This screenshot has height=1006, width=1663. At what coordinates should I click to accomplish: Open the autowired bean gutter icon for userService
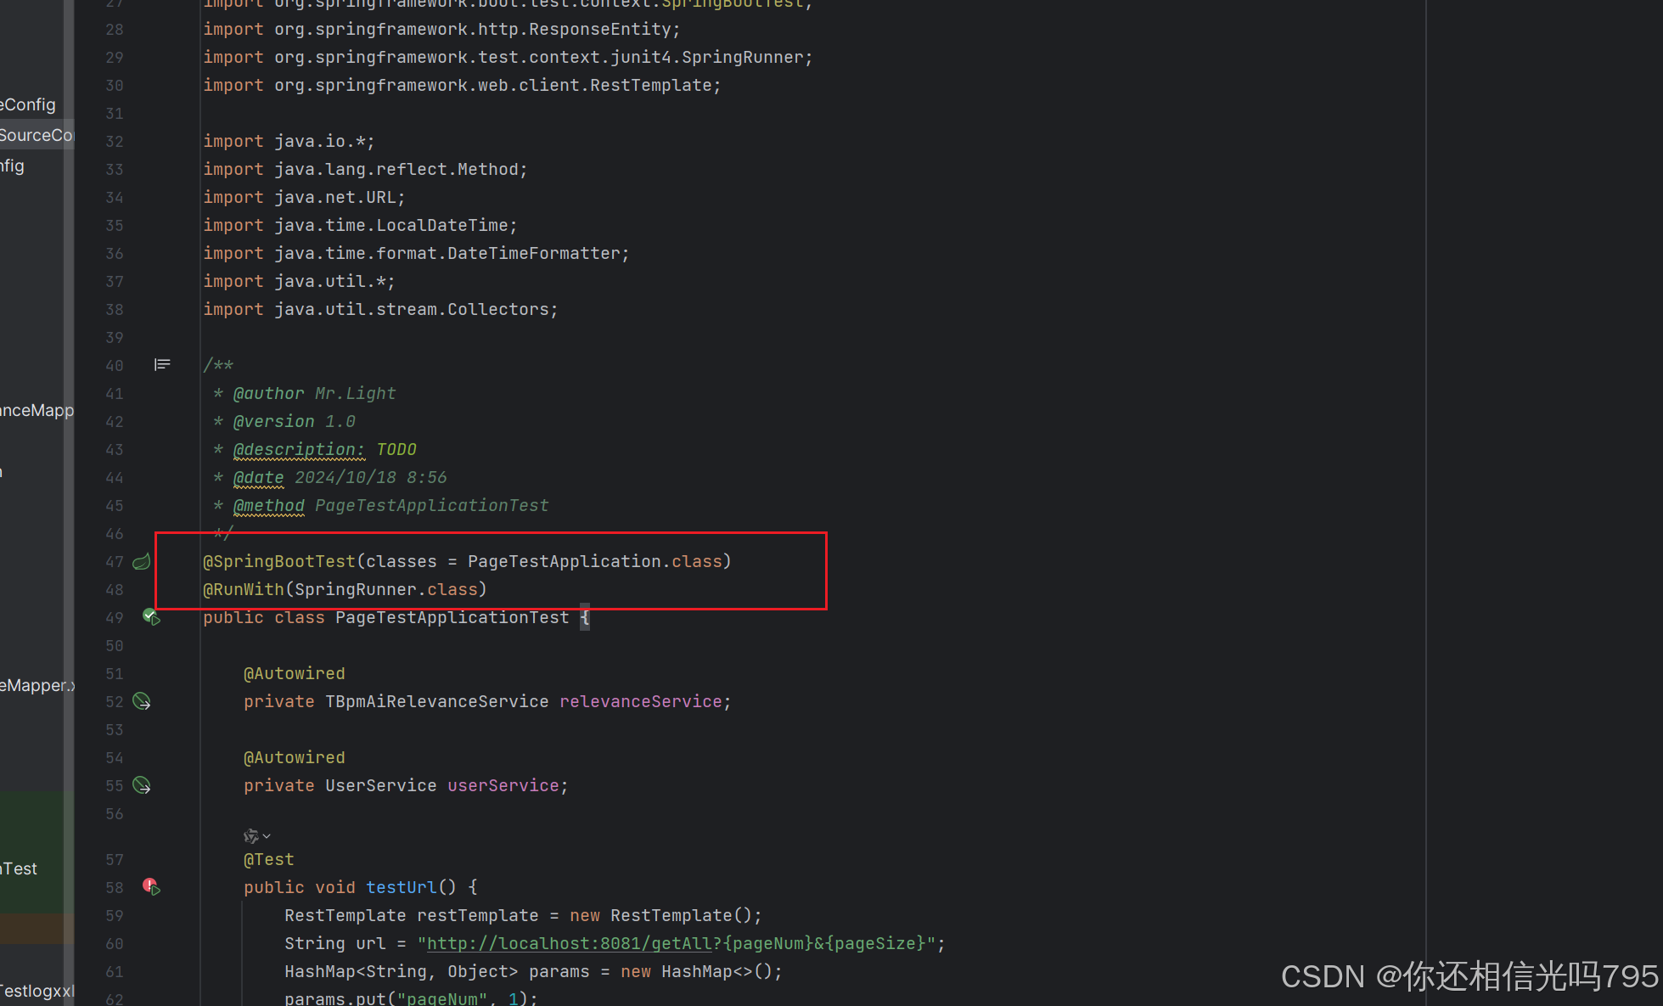click(142, 785)
